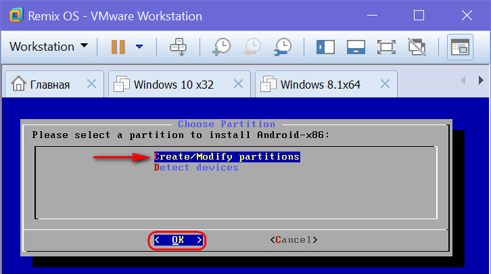Toggle the console view button
The width and height of the screenshot is (491, 274).
click(460, 47)
